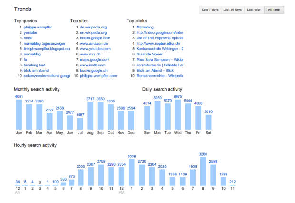This screenshot has height=203, width=295.
Task: Click the Monthly search activity heading
Action: [37, 89]
